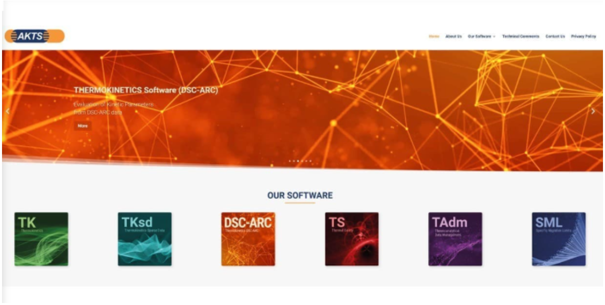This screenshot has height=305, width=605.
Task: Open the TKsd Sparse Data tile
Action: [x=145, y=239]
